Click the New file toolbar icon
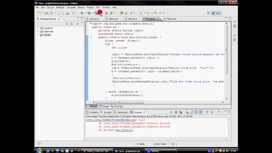Screen dimensions: 272x153 click(x=40, y=13)
